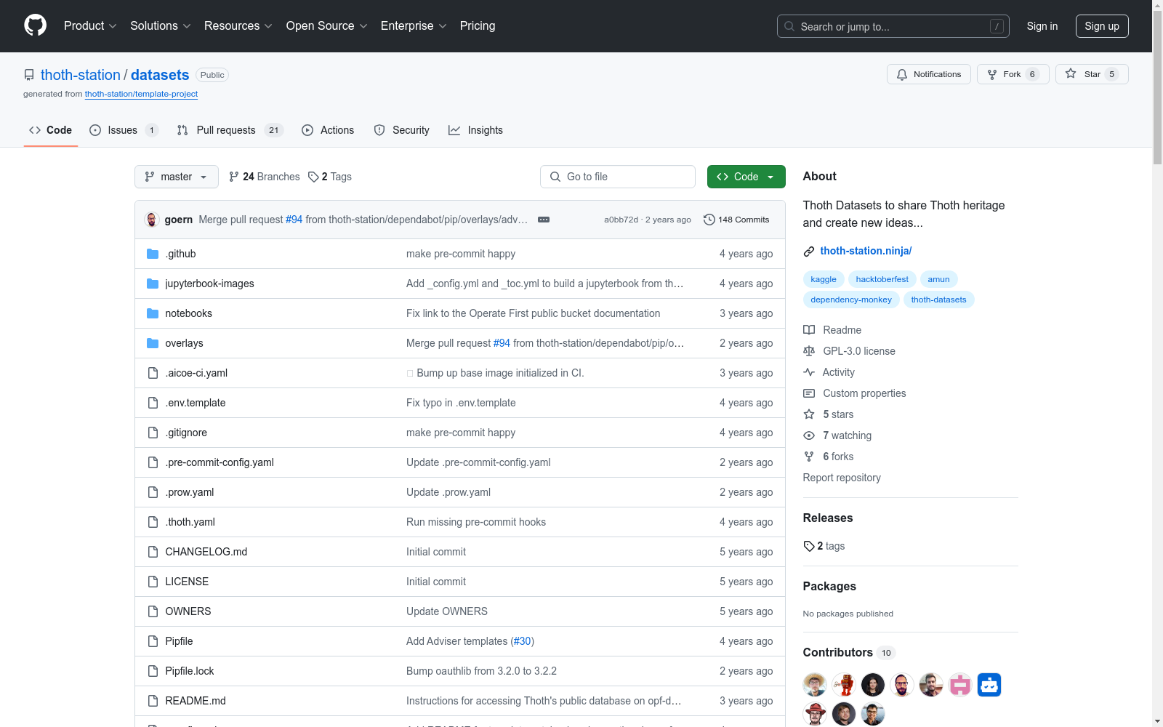
Task: Open the a0bb72d commit hash link
Action: 621,220
